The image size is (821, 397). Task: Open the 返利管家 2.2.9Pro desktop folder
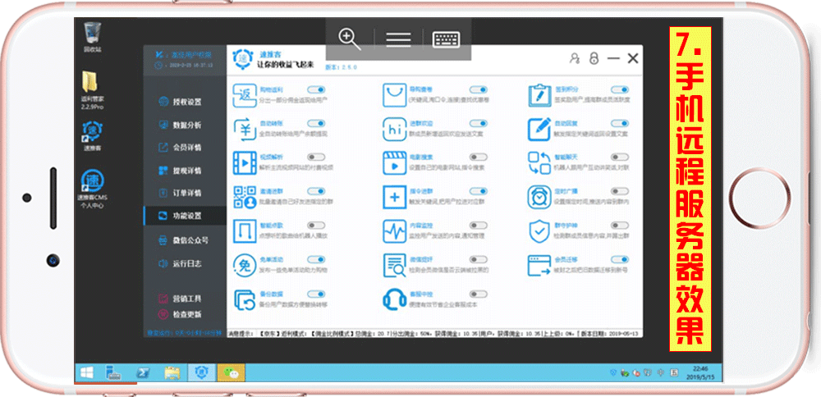[x=92, y=89]
